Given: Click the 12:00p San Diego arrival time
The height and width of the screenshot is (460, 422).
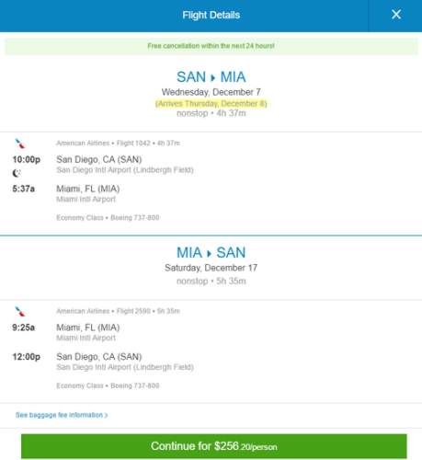Looking at the screenshot, I should point(26,357).
